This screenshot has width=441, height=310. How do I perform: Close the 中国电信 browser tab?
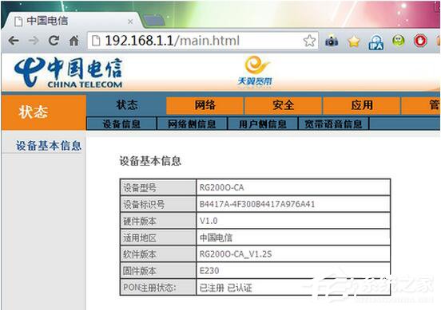[130, 22]
